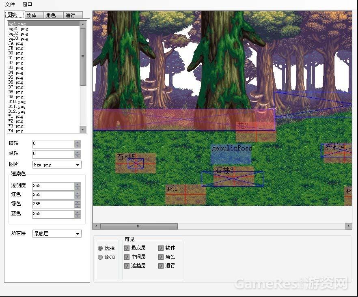The width and height of the screenshot is (358, 297).
Task: Click the 透明度 spinner arrows
Action: [x=78, y=186]
